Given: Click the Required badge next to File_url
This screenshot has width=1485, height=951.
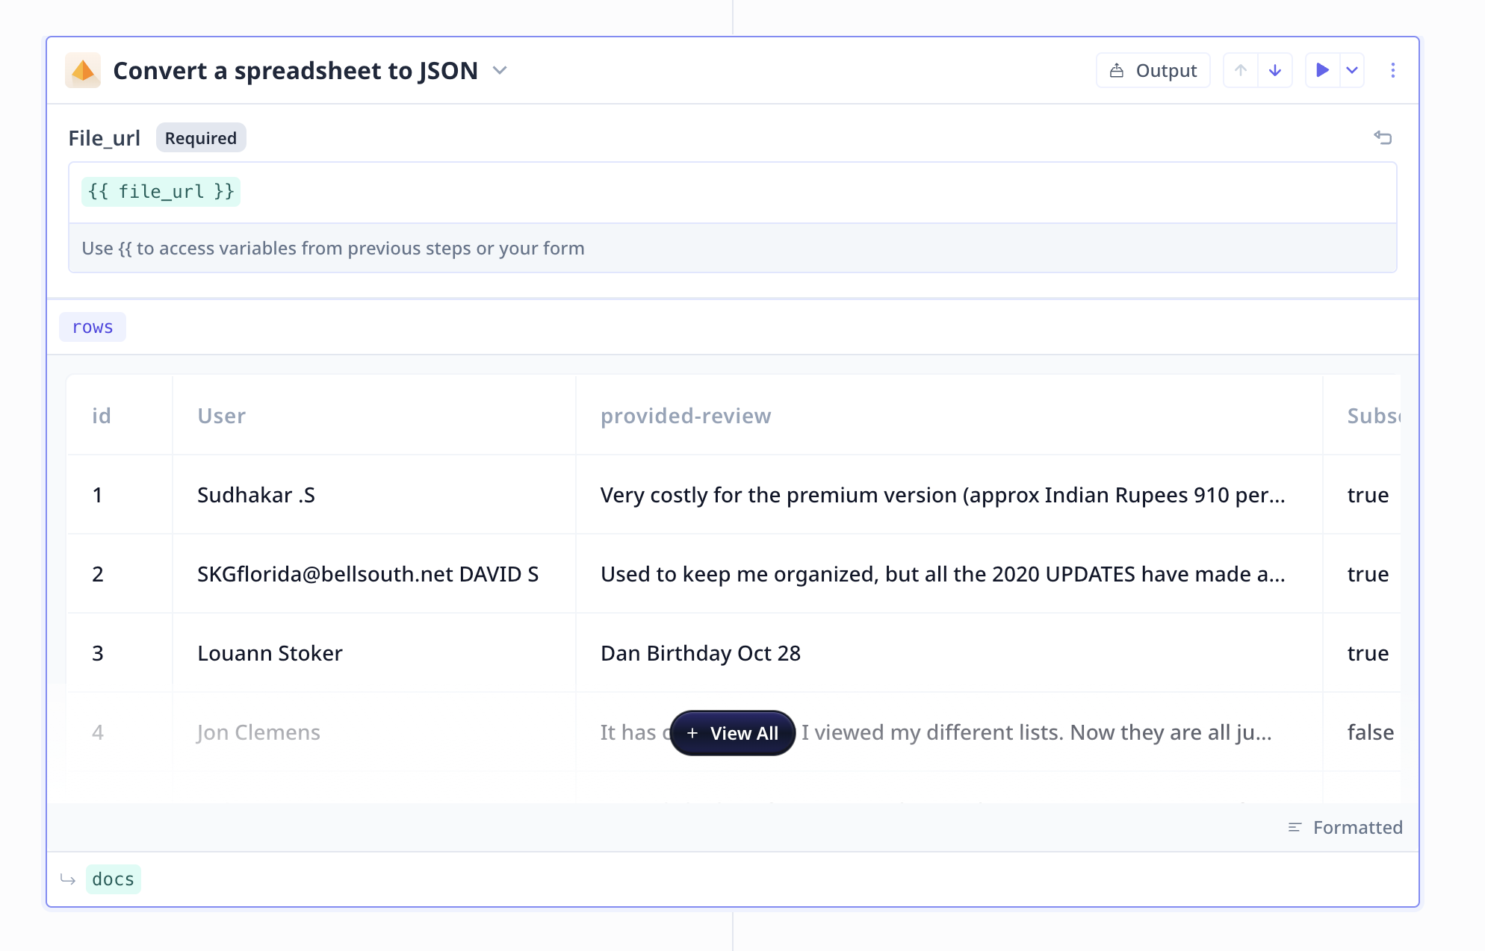Looking at the screenshot, I should [x=200, y=137].
